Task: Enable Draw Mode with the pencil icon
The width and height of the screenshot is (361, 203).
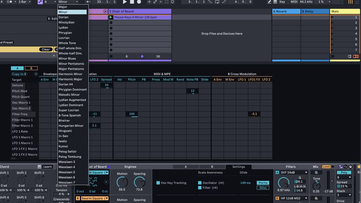Action: [270, 2]
